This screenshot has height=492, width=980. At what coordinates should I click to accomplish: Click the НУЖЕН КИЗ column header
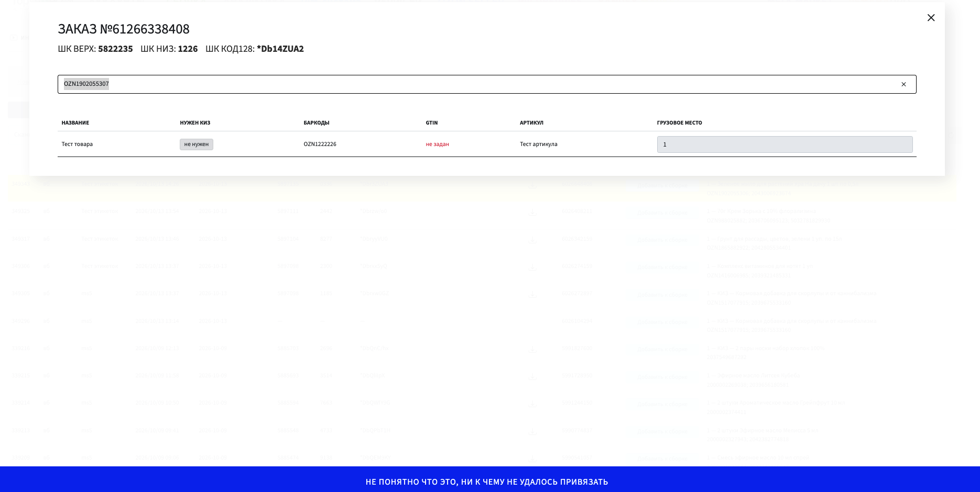[x=195, y=123]
